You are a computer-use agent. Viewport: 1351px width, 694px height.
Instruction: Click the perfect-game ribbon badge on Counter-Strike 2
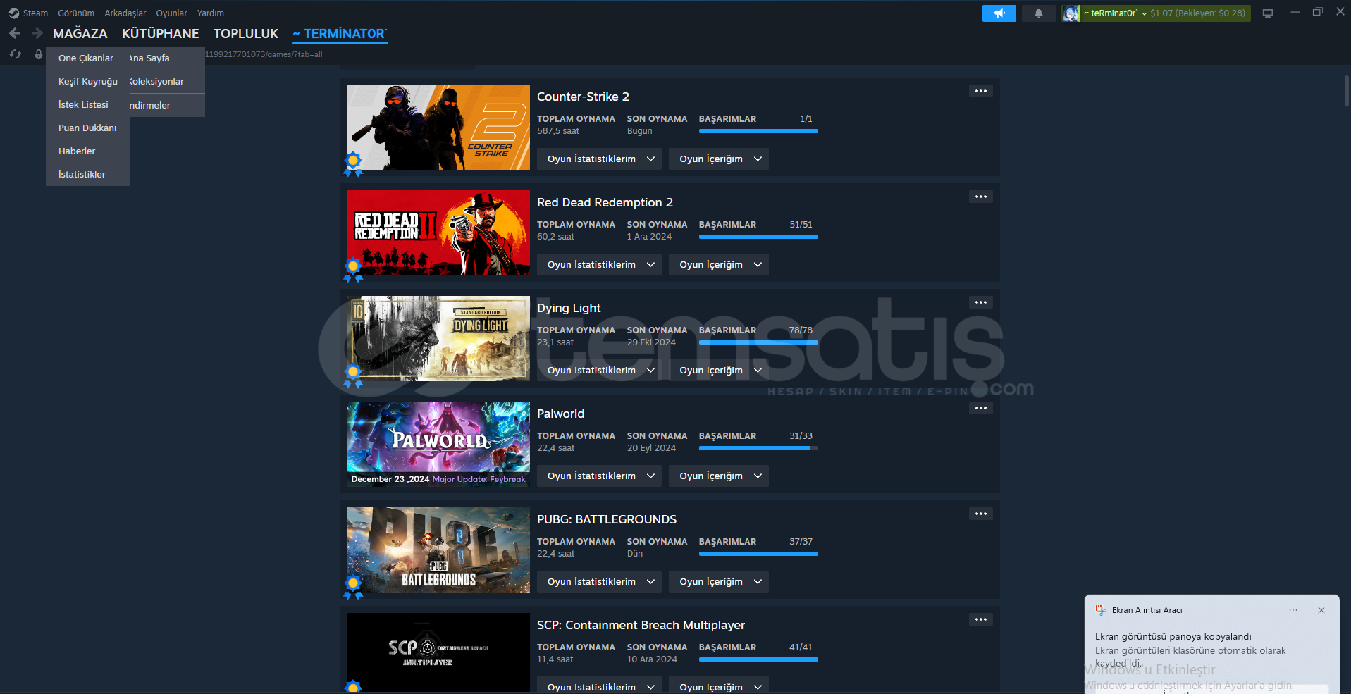click(x=353, y=163)
